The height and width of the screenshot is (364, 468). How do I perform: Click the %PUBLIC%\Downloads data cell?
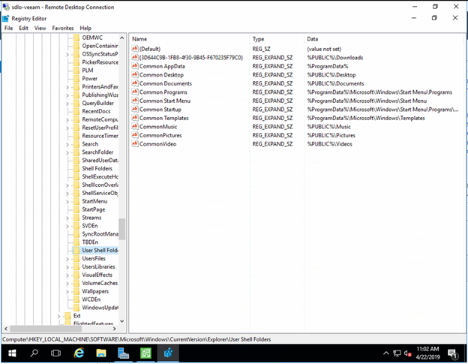tap(335, 57)
